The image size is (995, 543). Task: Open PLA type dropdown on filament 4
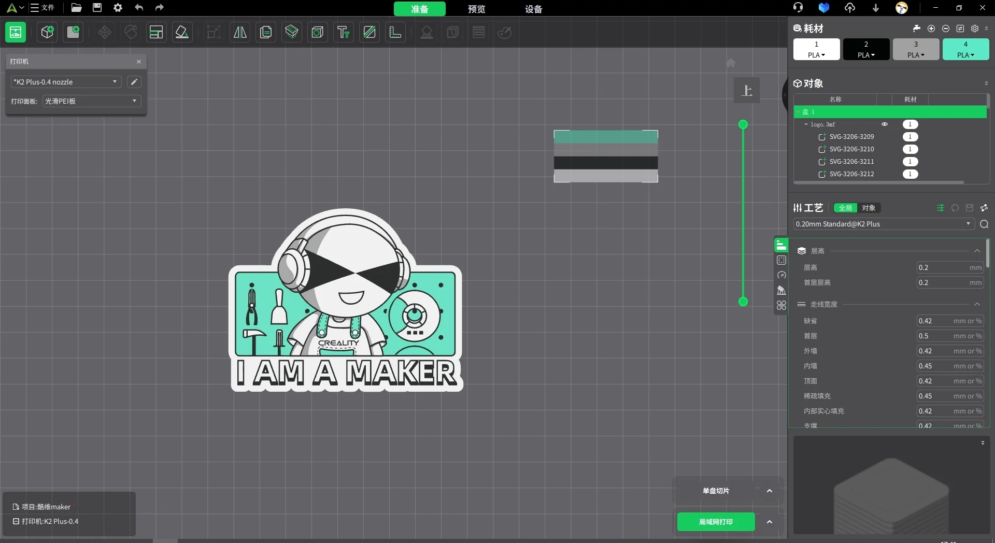pyautogui.click(x=965, y=55)
